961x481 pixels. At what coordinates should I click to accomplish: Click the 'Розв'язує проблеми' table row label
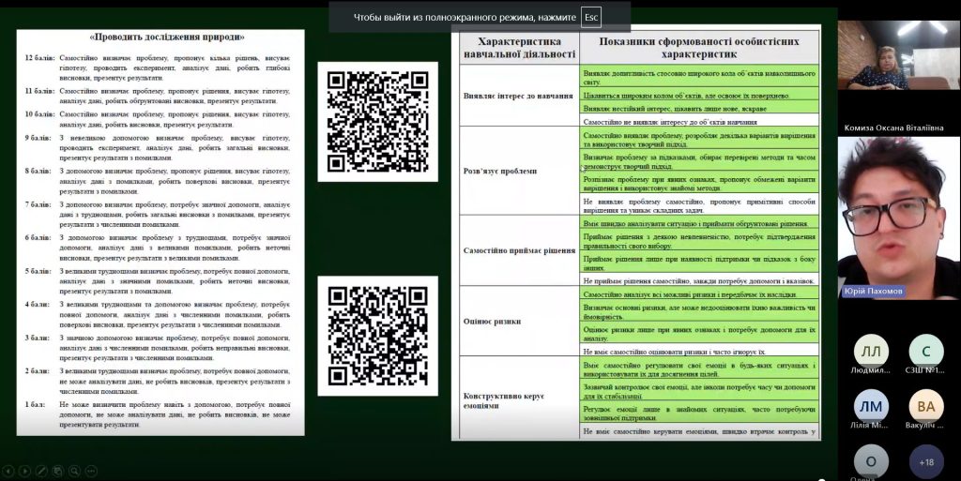click(x=500, y=172)
